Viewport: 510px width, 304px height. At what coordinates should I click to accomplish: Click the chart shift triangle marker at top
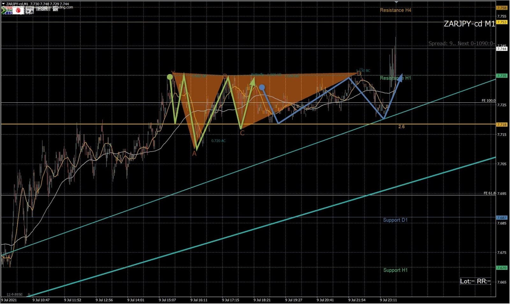click(x=396, y=2)
